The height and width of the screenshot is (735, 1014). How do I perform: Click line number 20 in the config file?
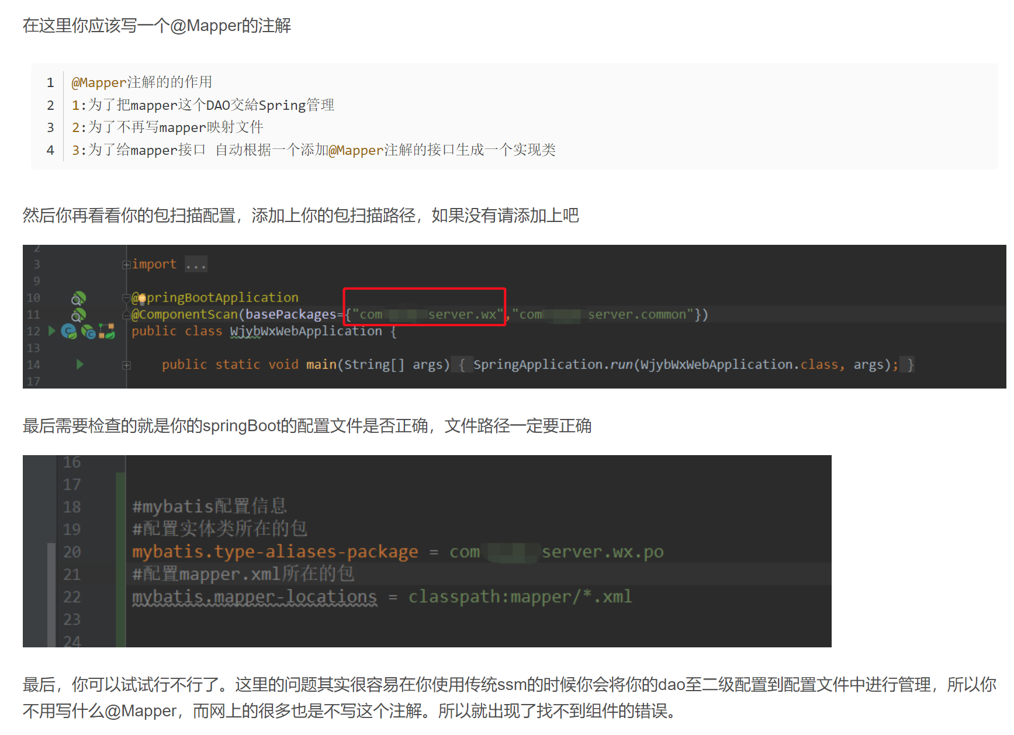[71, 551]
